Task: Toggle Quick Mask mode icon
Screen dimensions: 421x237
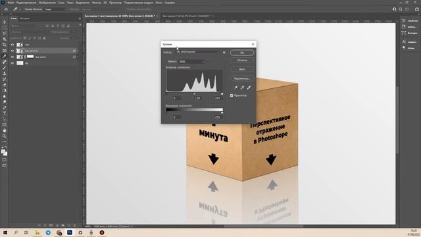Action: pos(5,160)
